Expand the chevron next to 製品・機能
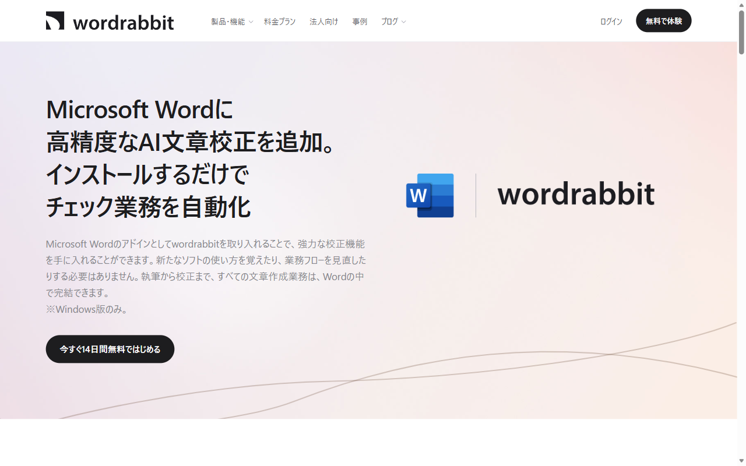Screen dimensions: 746x466 click(251, 22)
